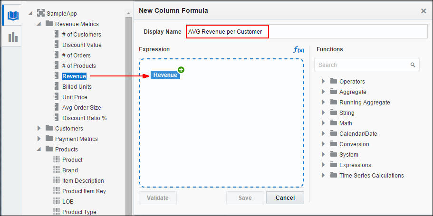433x216 pixels.
Task: Click the Revenue Metrics folder icon
Action: coord(49,24)
